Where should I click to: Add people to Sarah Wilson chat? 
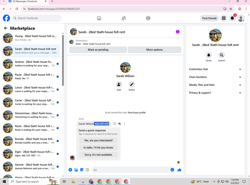pos(119,84)
